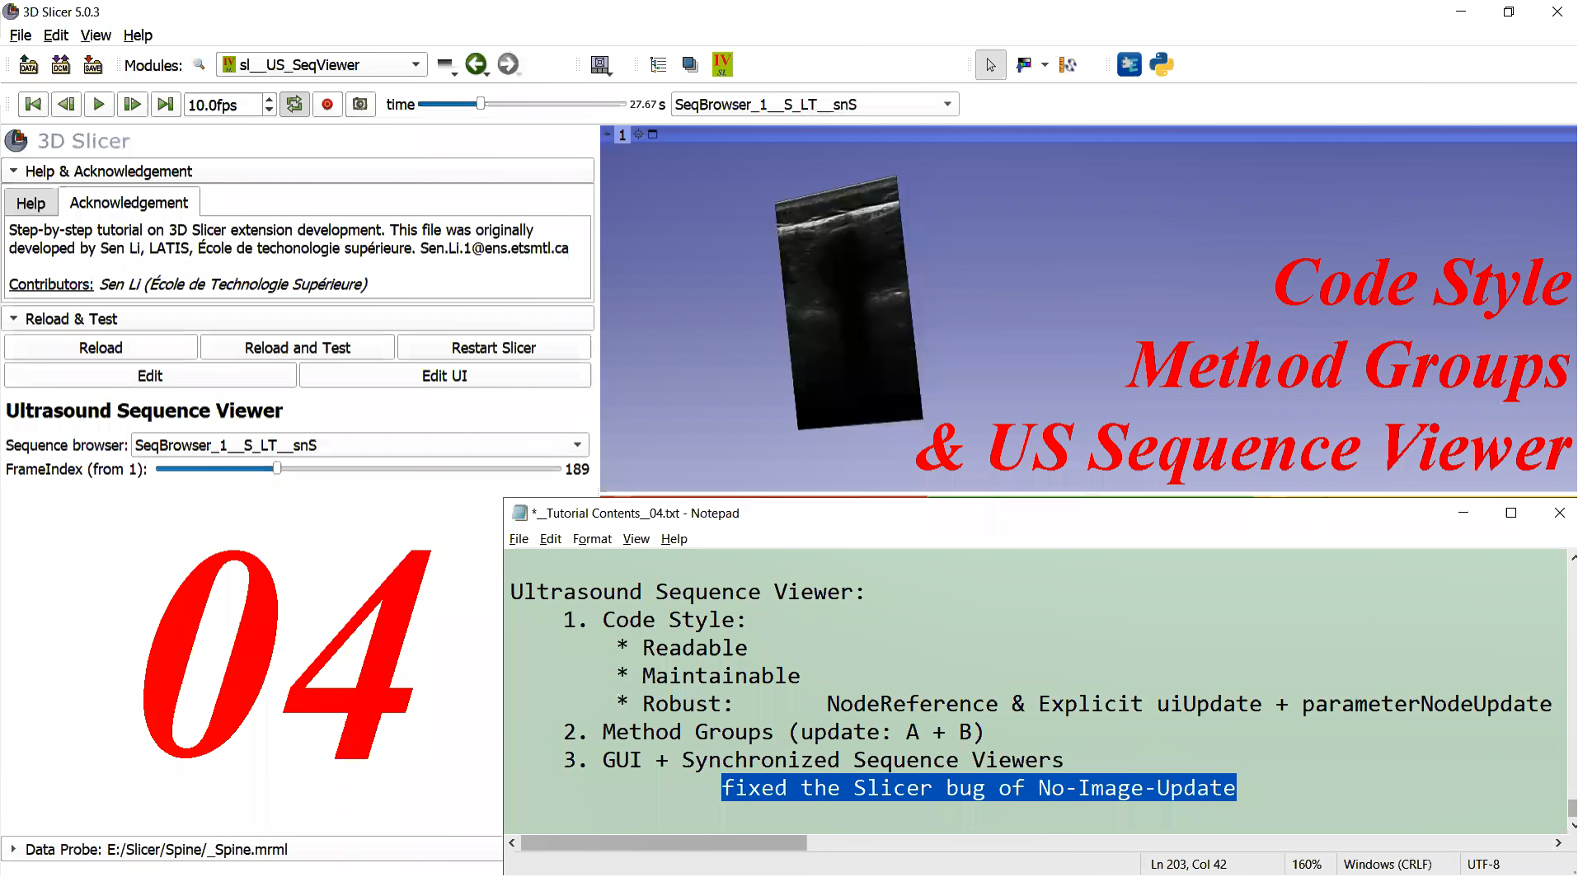Open the File menu in Notepad
The height and width of the screenshot is (877, 1578).
point(519,538)
